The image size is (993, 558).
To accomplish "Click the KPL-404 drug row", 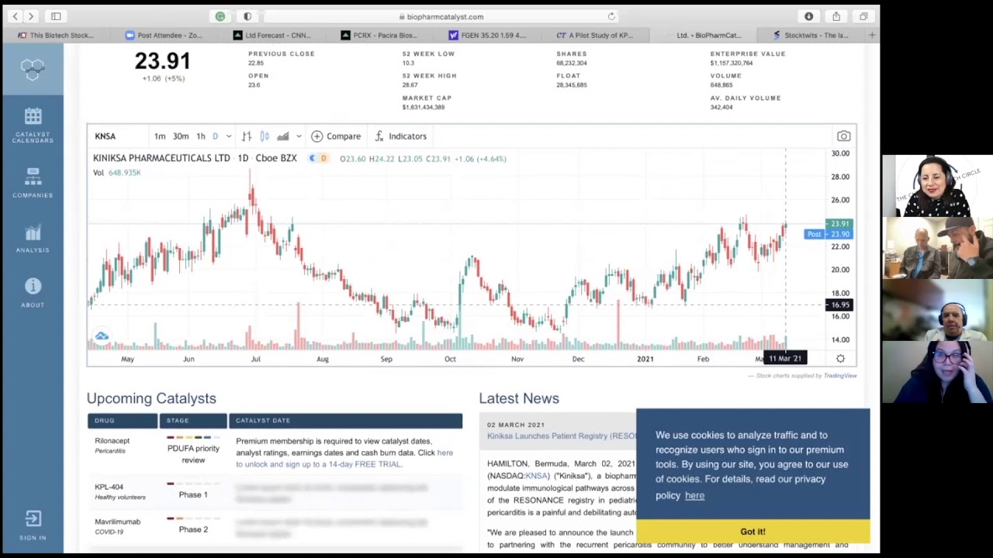I will [275, 493].
